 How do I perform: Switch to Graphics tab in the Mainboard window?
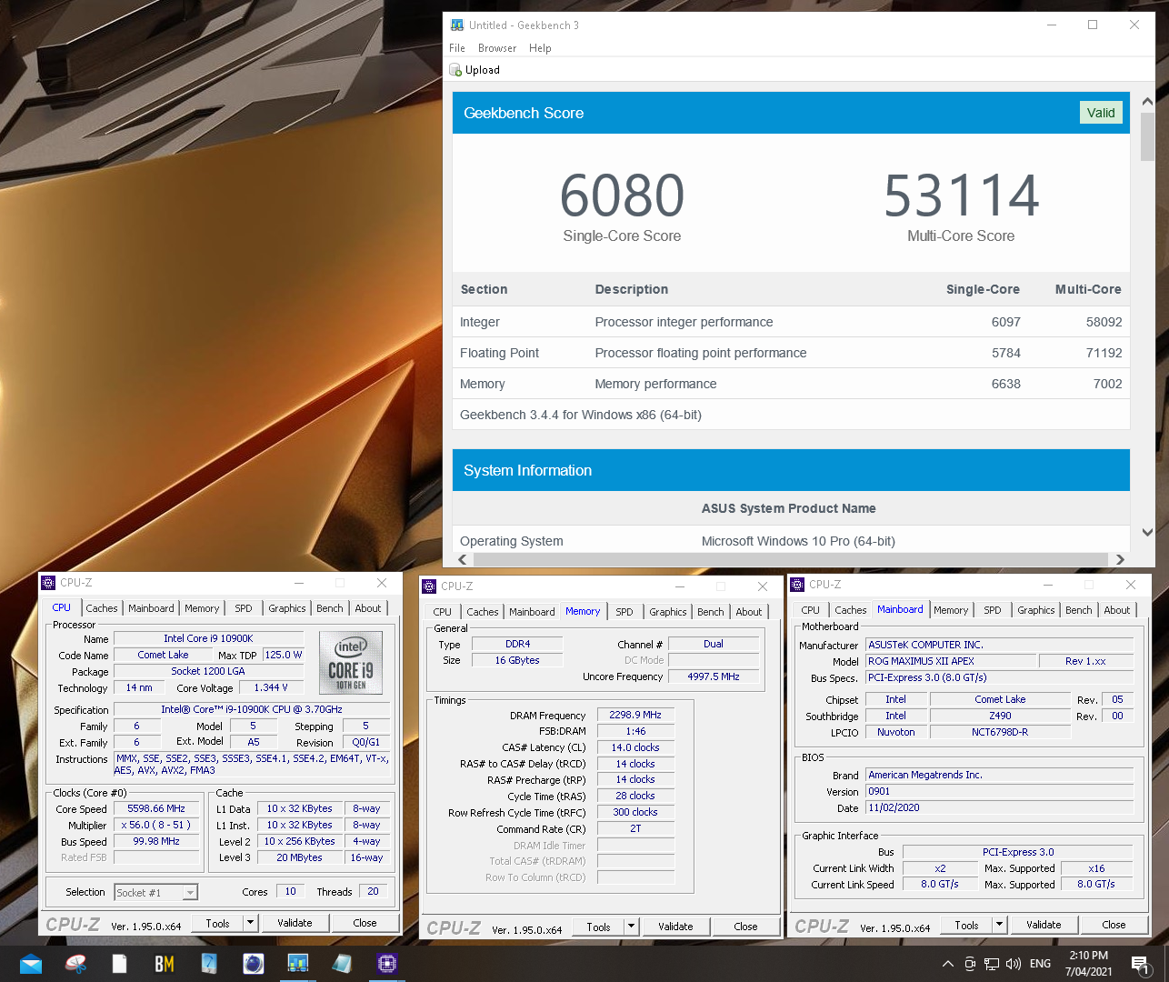click(1036, 610)
